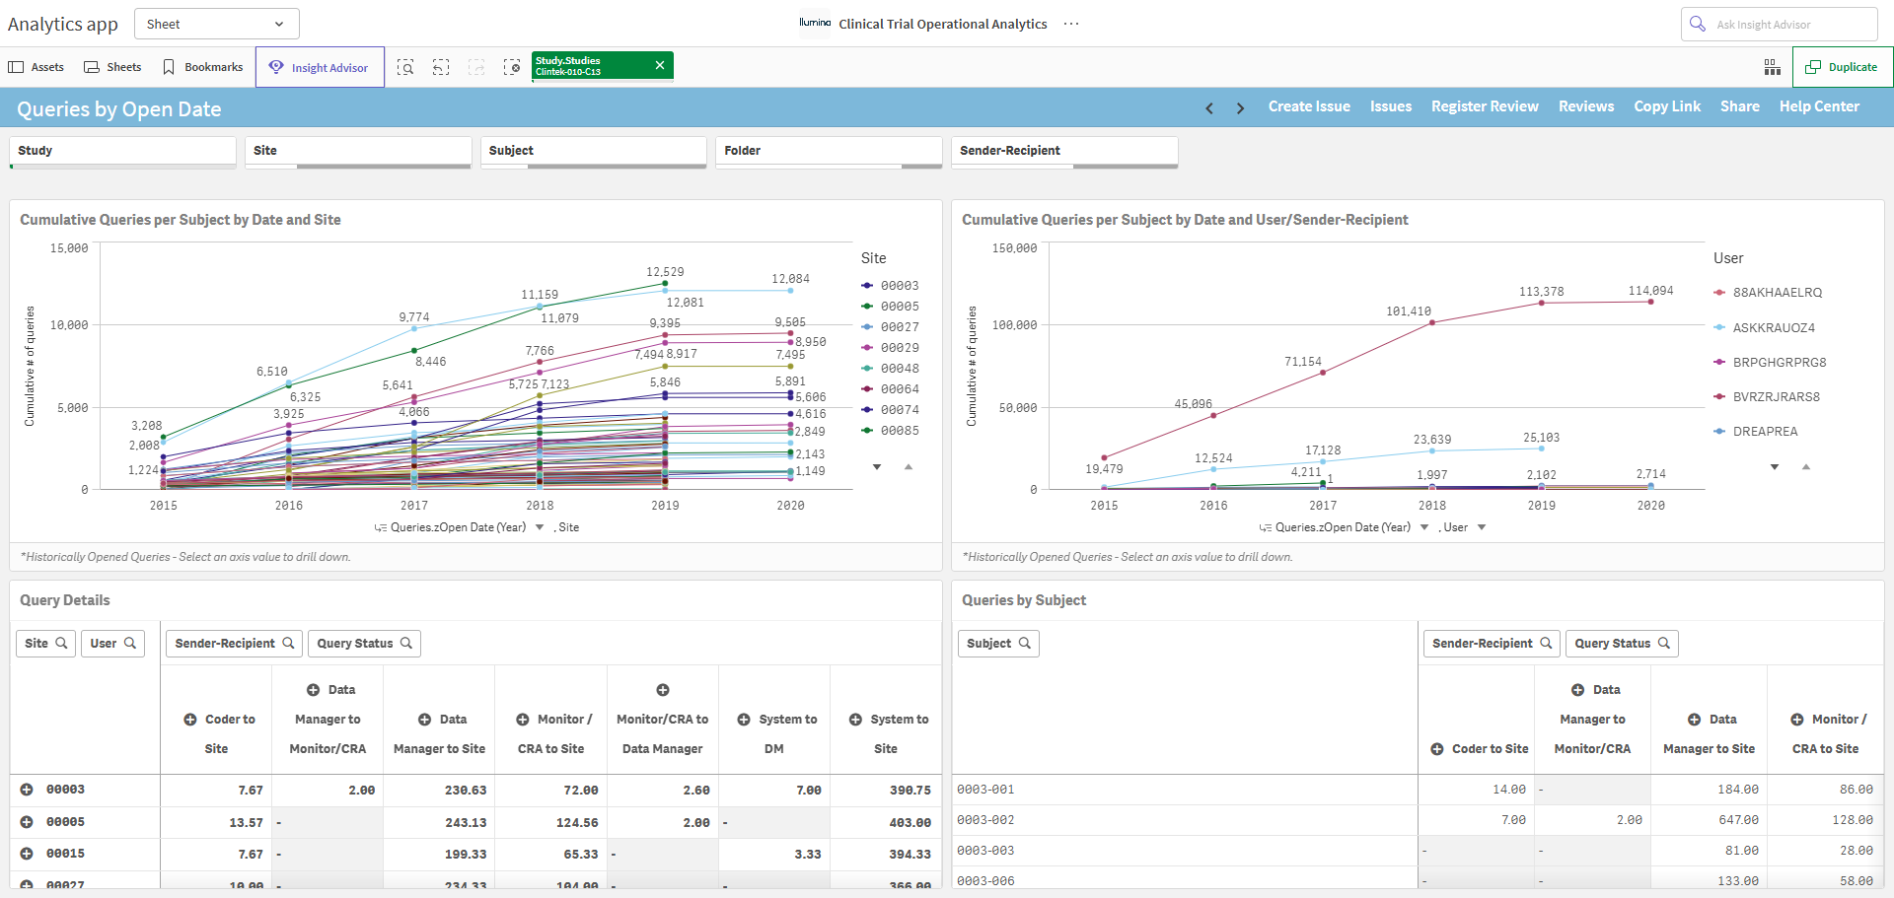Open the Site filter pane
Image resolution: width=1894 pixels, height=898 pixels.
pos(358,151)
